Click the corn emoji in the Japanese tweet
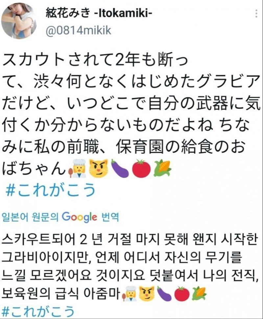Screen dimensions: 263x319 (x=162, y=169)
